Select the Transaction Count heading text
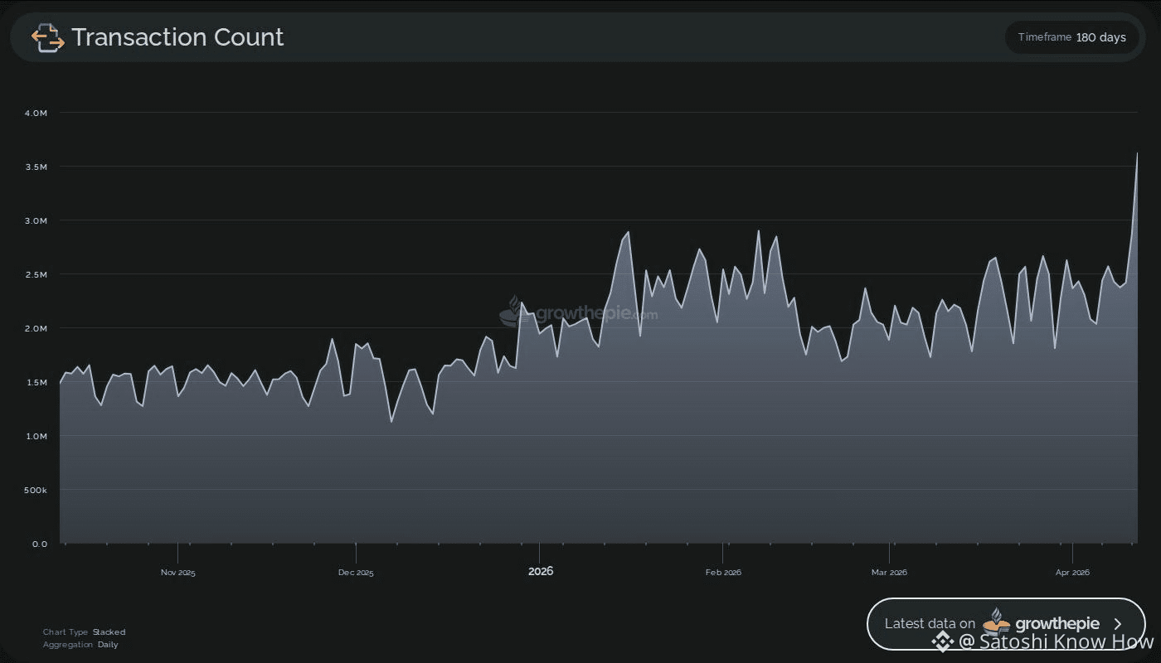Viewport: 1161px width, 663px height. (177, 37)
